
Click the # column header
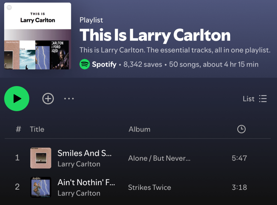click(18, 129)
